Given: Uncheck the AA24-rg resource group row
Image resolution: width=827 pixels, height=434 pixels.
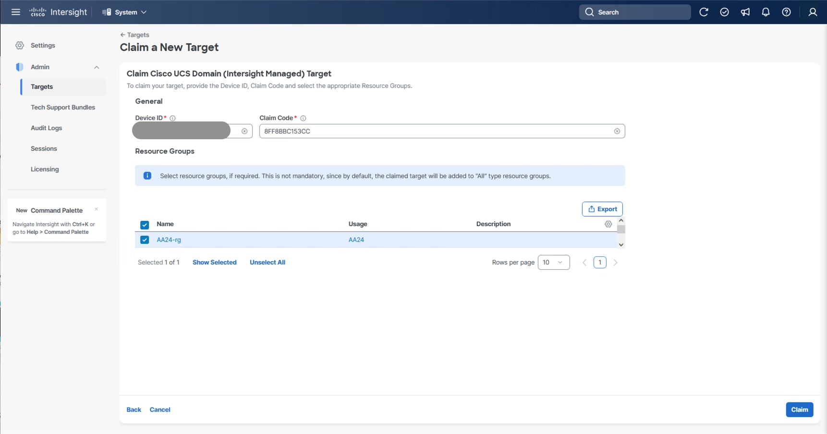Looking at the screenshot, I should (145, 240).
